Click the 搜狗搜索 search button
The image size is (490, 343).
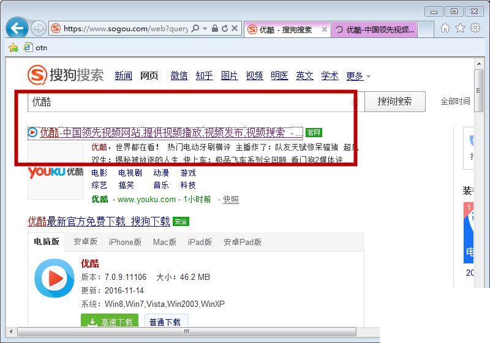click(x=394, y=102)
